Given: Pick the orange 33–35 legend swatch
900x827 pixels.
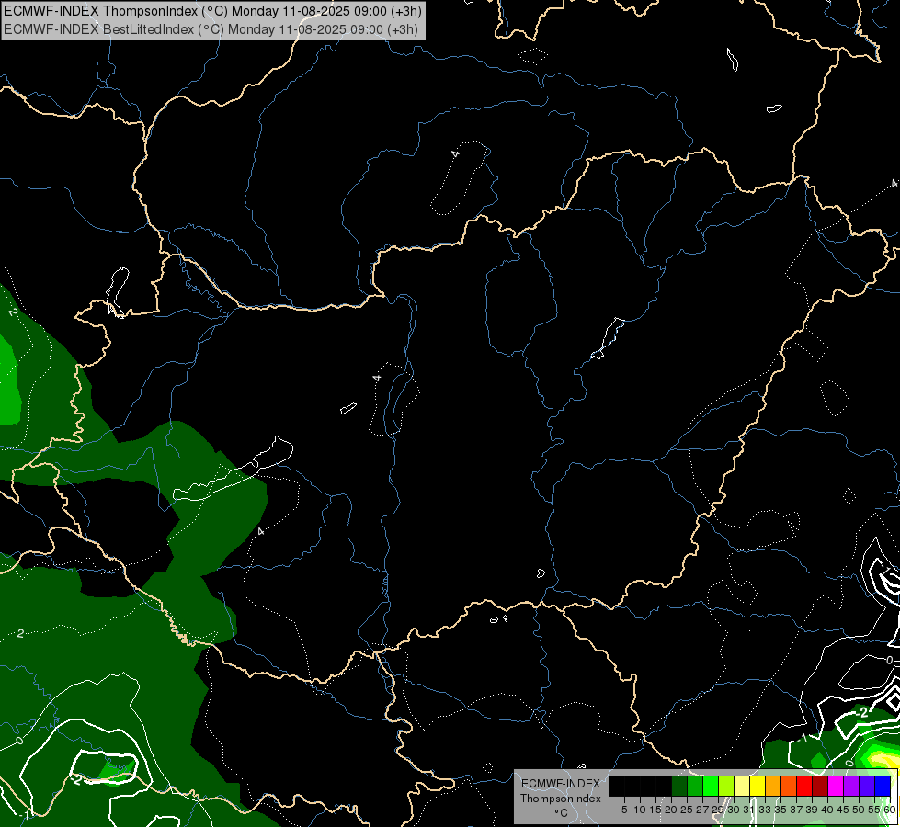Looking at the screenshot, I should click(773, 787).
